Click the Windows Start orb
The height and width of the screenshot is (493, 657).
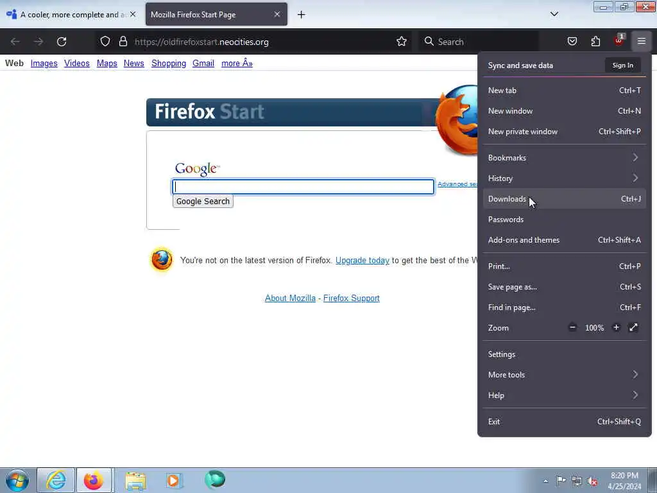pyautogui.click(x=17, y=480)
